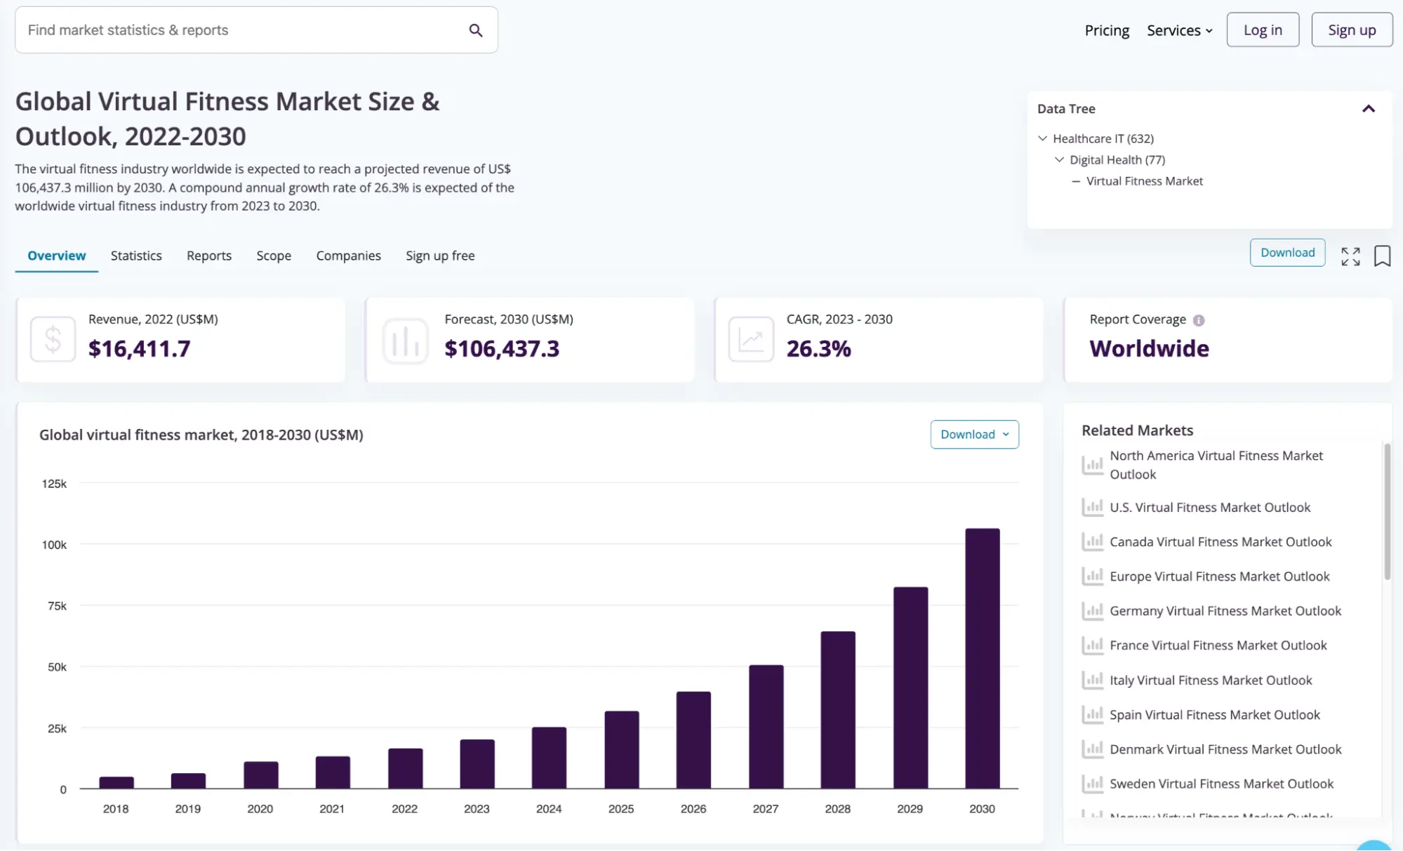Switch to the Statistics tab
The image size is (1403, 851).
click(x=136, y=256)
